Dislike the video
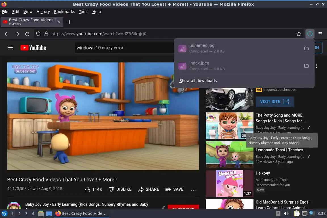Viewport: 327px width, 218px height. (120, 189)
